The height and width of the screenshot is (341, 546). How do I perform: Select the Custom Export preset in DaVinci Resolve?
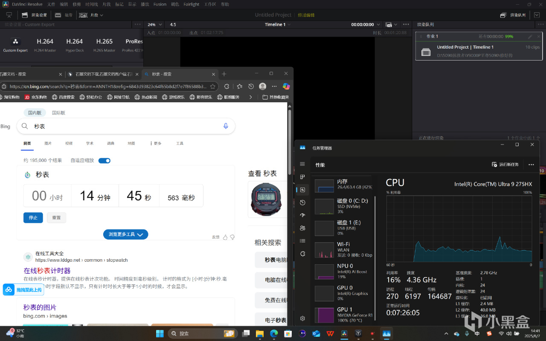[15, 45]
